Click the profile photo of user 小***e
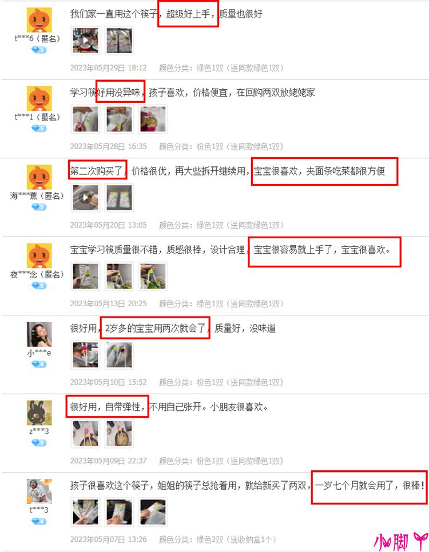This screenshot has height=552, width=429. (39, 334)
